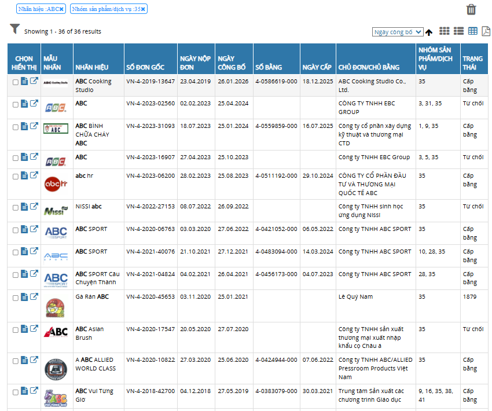Tick checkbox for ABC Cooking Studio row
Screen dimensions: 492x411
tap(16, 82)
